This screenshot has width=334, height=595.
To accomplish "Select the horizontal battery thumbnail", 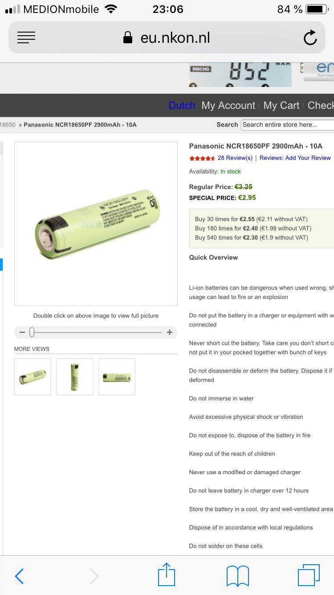I will point(117,377).
